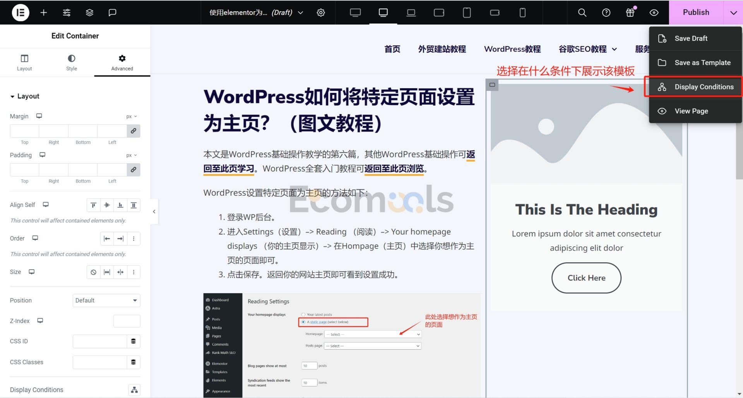Click 首页 navigation link

[392, 49]
